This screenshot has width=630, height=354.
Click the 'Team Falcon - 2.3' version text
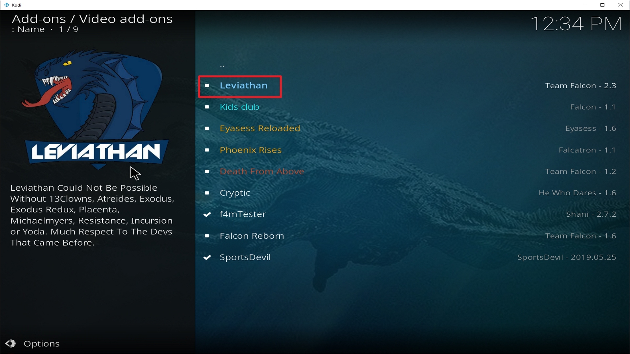click(x=580, y=86)
